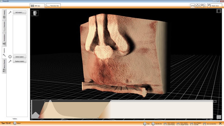Switch to the Panorama sidebar tab
Viewport: 224px width, 126px height.
point(4,27)
